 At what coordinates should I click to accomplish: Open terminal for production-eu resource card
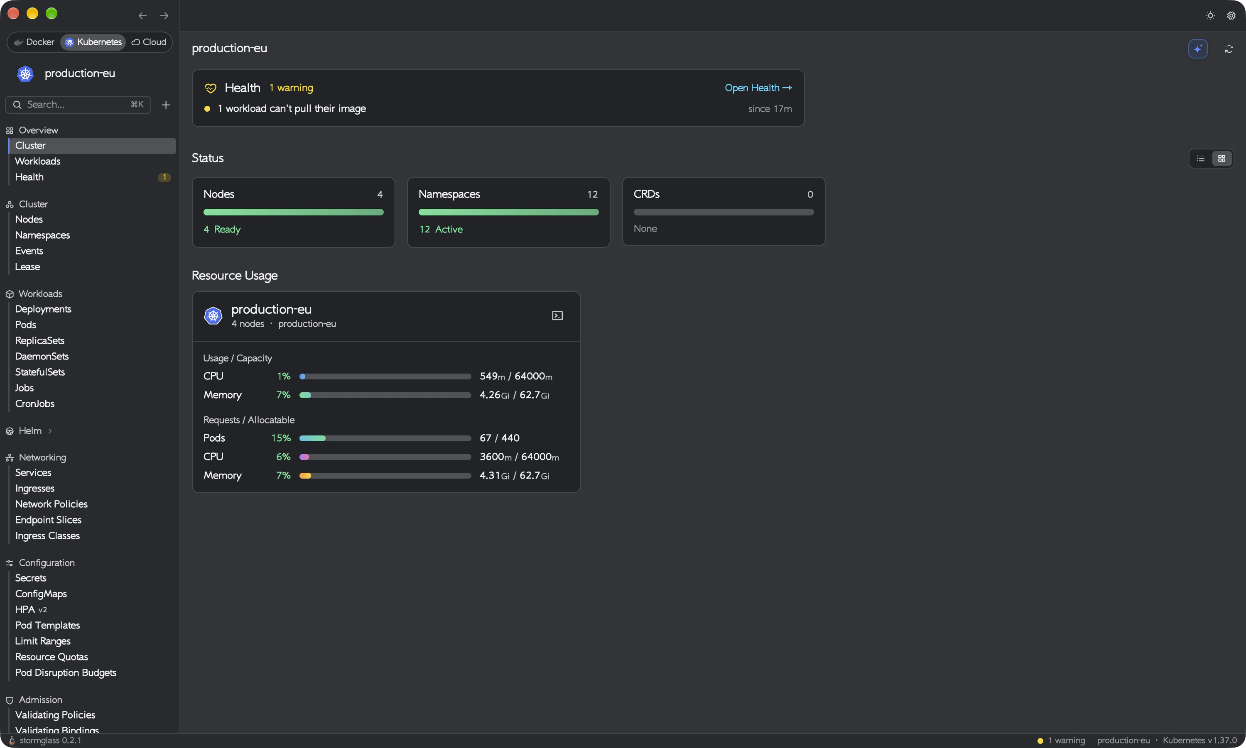(x=557, y=315)
